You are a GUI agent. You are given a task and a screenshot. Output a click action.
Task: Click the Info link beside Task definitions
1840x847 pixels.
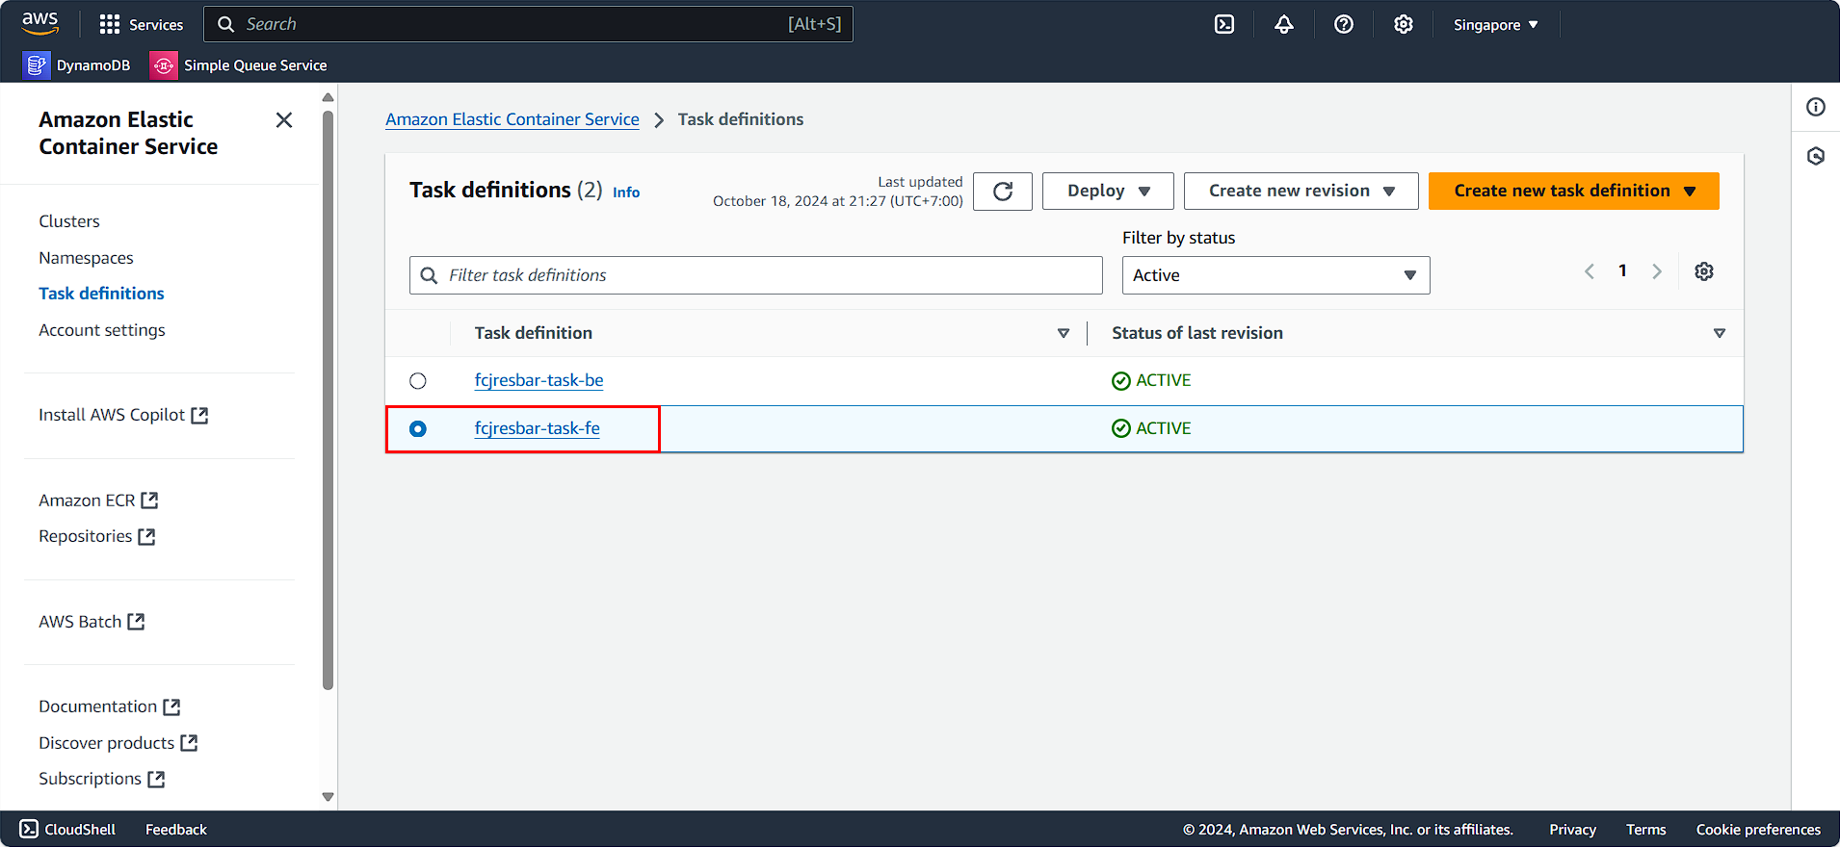point(626,192)
